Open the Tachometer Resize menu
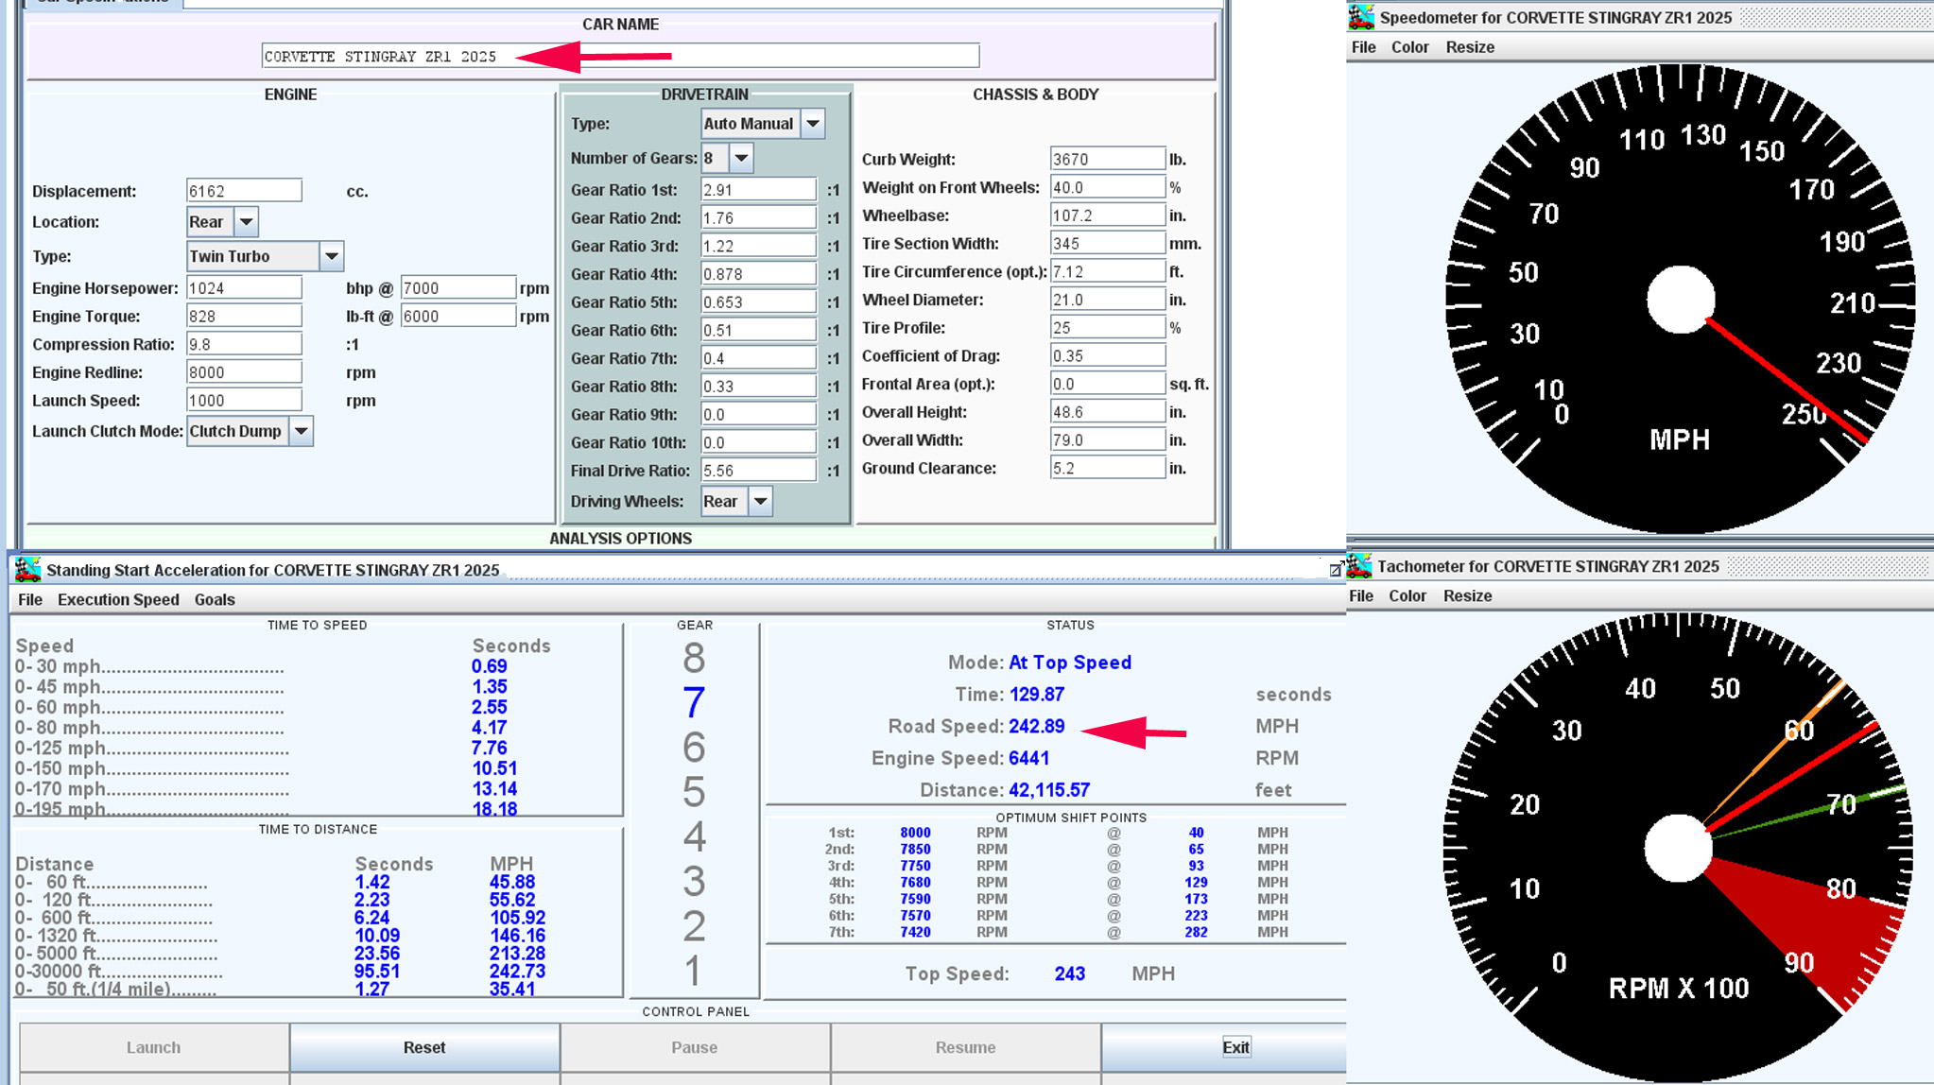This screenshot has width=1934, height=1085. point(1467,595)
